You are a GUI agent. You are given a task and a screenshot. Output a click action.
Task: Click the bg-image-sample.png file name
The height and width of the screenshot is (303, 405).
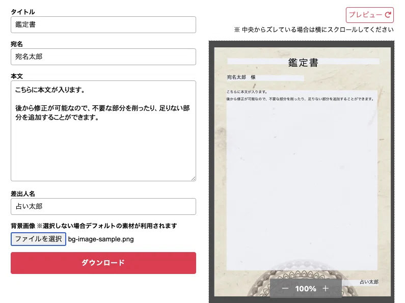click(101, 239)
